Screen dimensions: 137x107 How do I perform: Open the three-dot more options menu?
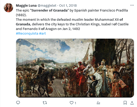click(x=132, y=5)
